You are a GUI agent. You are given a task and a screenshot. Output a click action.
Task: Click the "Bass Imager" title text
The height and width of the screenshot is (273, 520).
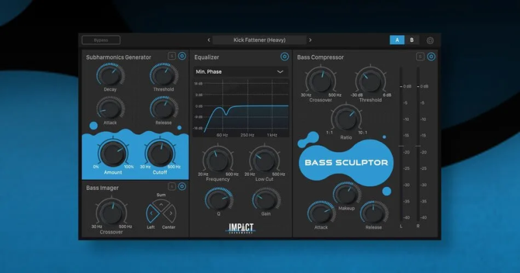tap(103, 188)
